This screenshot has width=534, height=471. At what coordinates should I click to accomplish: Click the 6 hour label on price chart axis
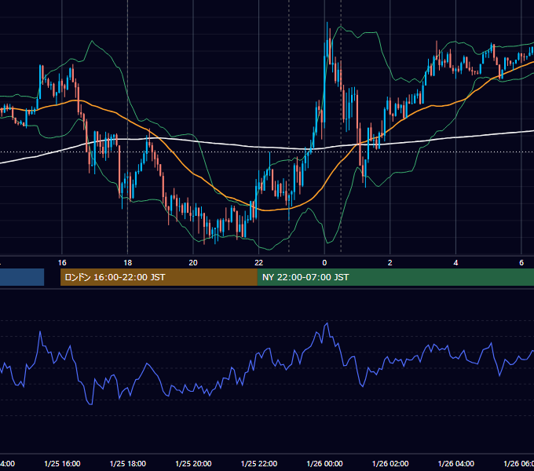pos(521,263)
